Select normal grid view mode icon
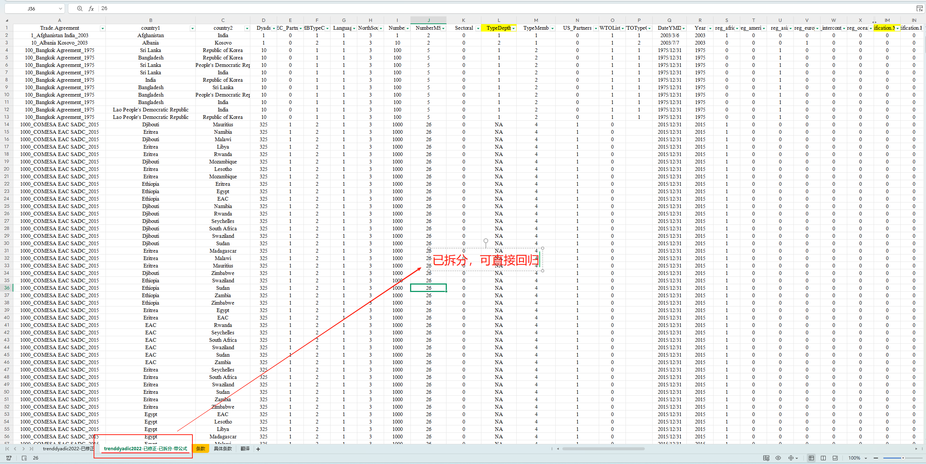926x464 pixels. [x=811, y=458]
